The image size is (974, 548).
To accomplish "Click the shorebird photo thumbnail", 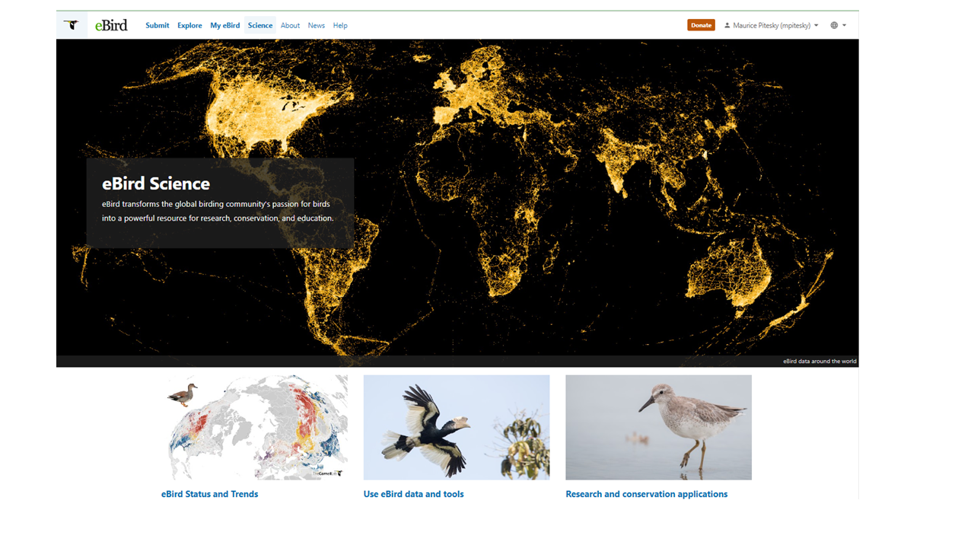I will (658, 427).
